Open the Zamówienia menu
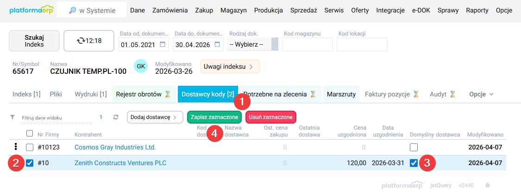521x196 pixels. click(x=170, y=11)
